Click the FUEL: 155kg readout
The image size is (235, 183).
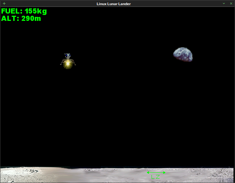pos(24,11)
